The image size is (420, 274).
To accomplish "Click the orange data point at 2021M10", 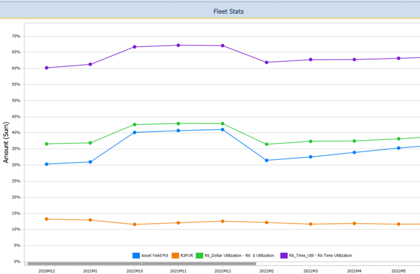I will 134,224.
